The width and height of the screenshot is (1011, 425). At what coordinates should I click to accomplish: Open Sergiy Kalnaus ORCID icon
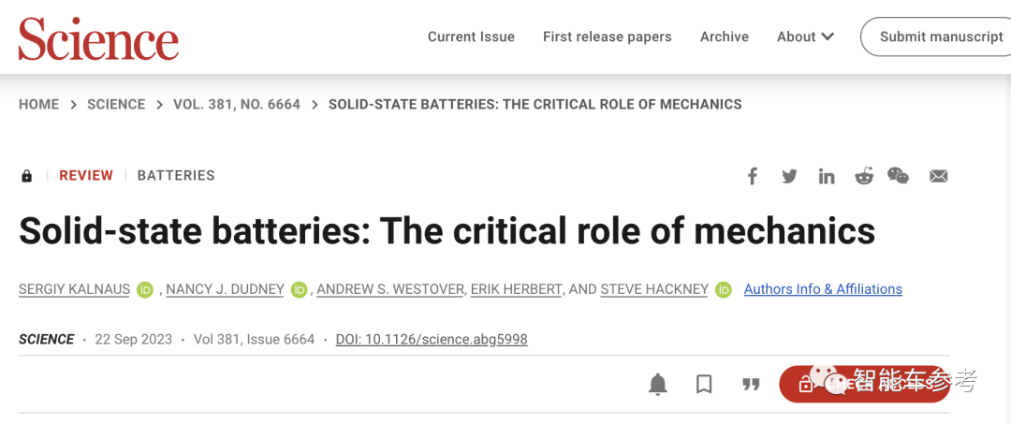[x=145, y=290]
